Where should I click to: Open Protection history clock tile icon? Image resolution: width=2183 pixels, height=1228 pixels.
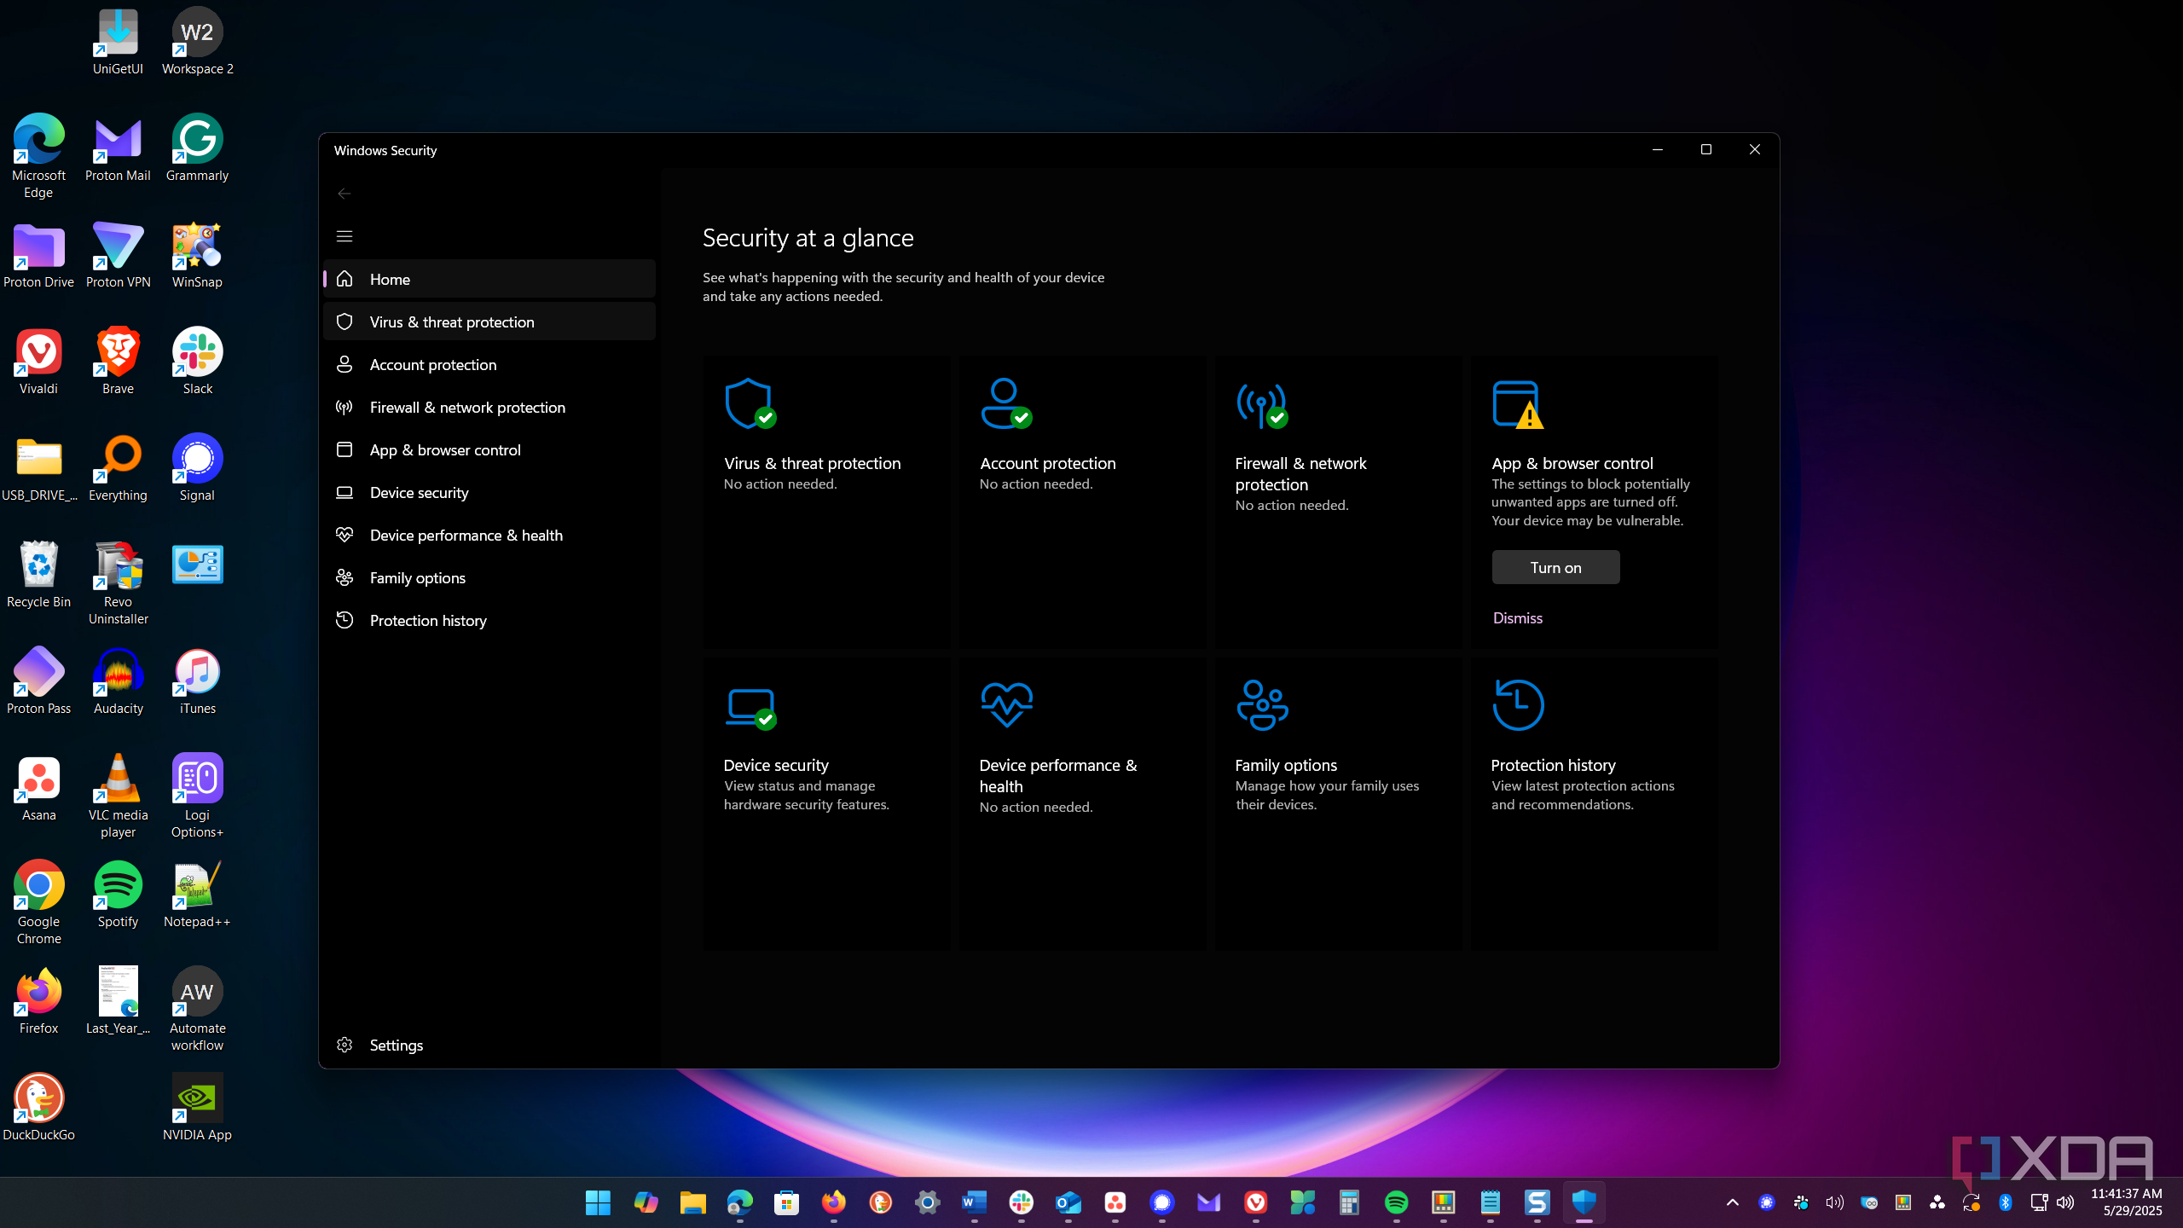(x=1518, y=704)
